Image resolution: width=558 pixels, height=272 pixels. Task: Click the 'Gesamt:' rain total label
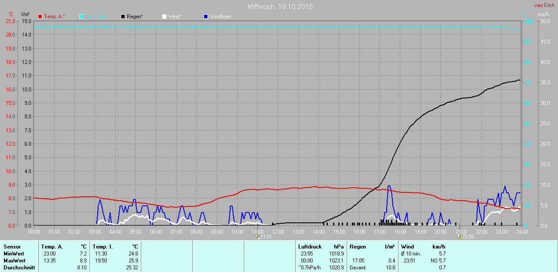[358, 268]
